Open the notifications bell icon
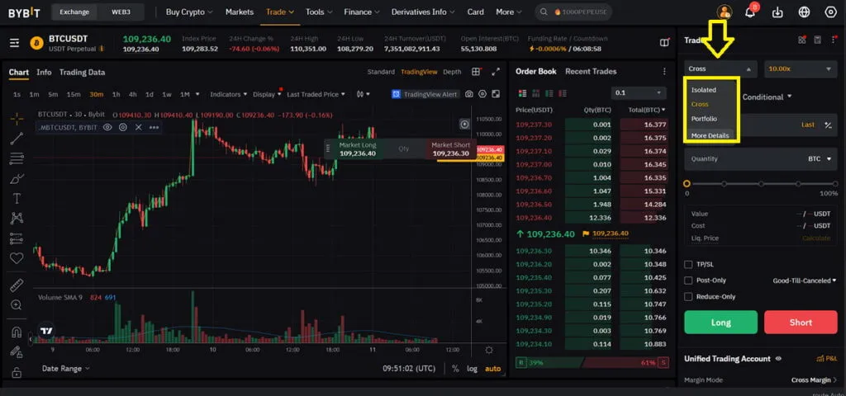 tap(750, 12)
